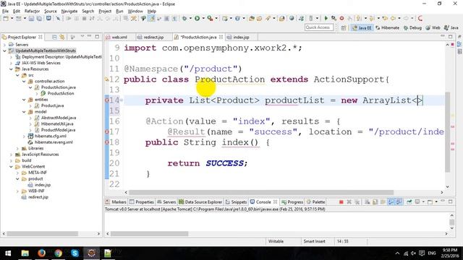Image resolution: width=463 pixels, height=260 pixels.
Task: Toggle Pin Console in the Console toolbar
Action: 409,202
